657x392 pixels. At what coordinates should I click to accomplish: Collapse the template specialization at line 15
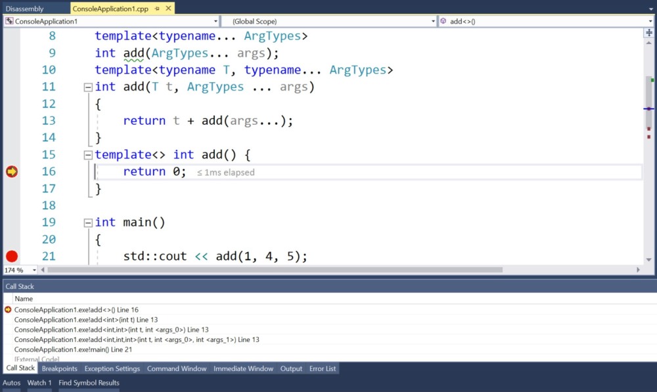(89, 154)
